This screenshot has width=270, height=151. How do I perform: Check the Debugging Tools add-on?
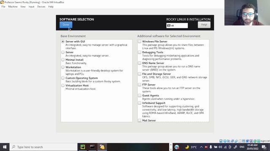(x=140, y=52)
